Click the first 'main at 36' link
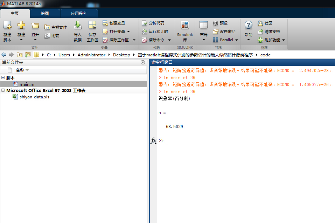 pos(183,78)
